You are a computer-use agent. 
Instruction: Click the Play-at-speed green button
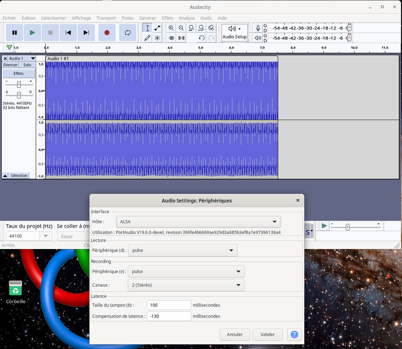pyautogui.click(x=324, y=226)
